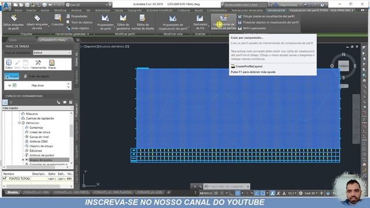The height and width of the screenshot is (208, 370).
Task: Select Aislar objetos
Action: pos(78,28)
